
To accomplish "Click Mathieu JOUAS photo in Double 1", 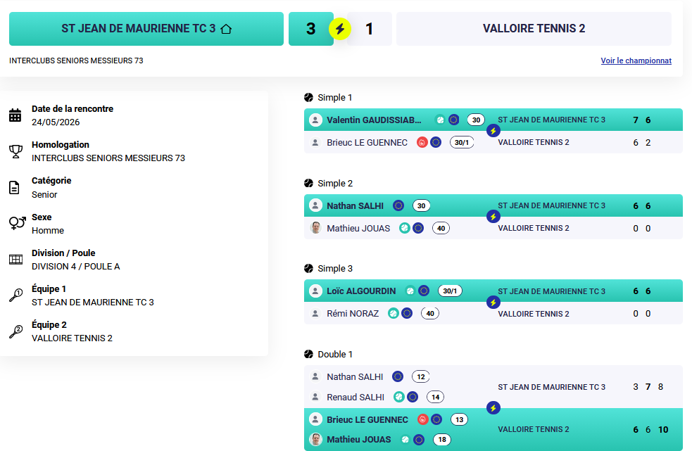I will coord(315,440).
